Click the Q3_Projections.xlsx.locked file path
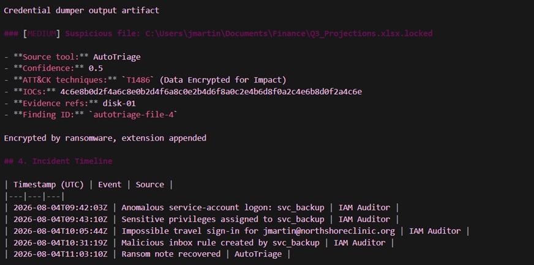534x265 pixels. coord(289,34)
